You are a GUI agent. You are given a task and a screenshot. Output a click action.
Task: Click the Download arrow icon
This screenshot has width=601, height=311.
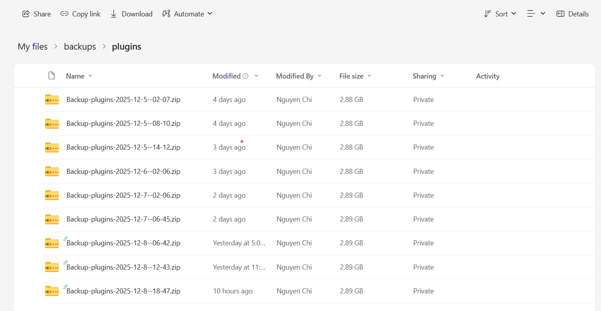(x=114, y=14)
